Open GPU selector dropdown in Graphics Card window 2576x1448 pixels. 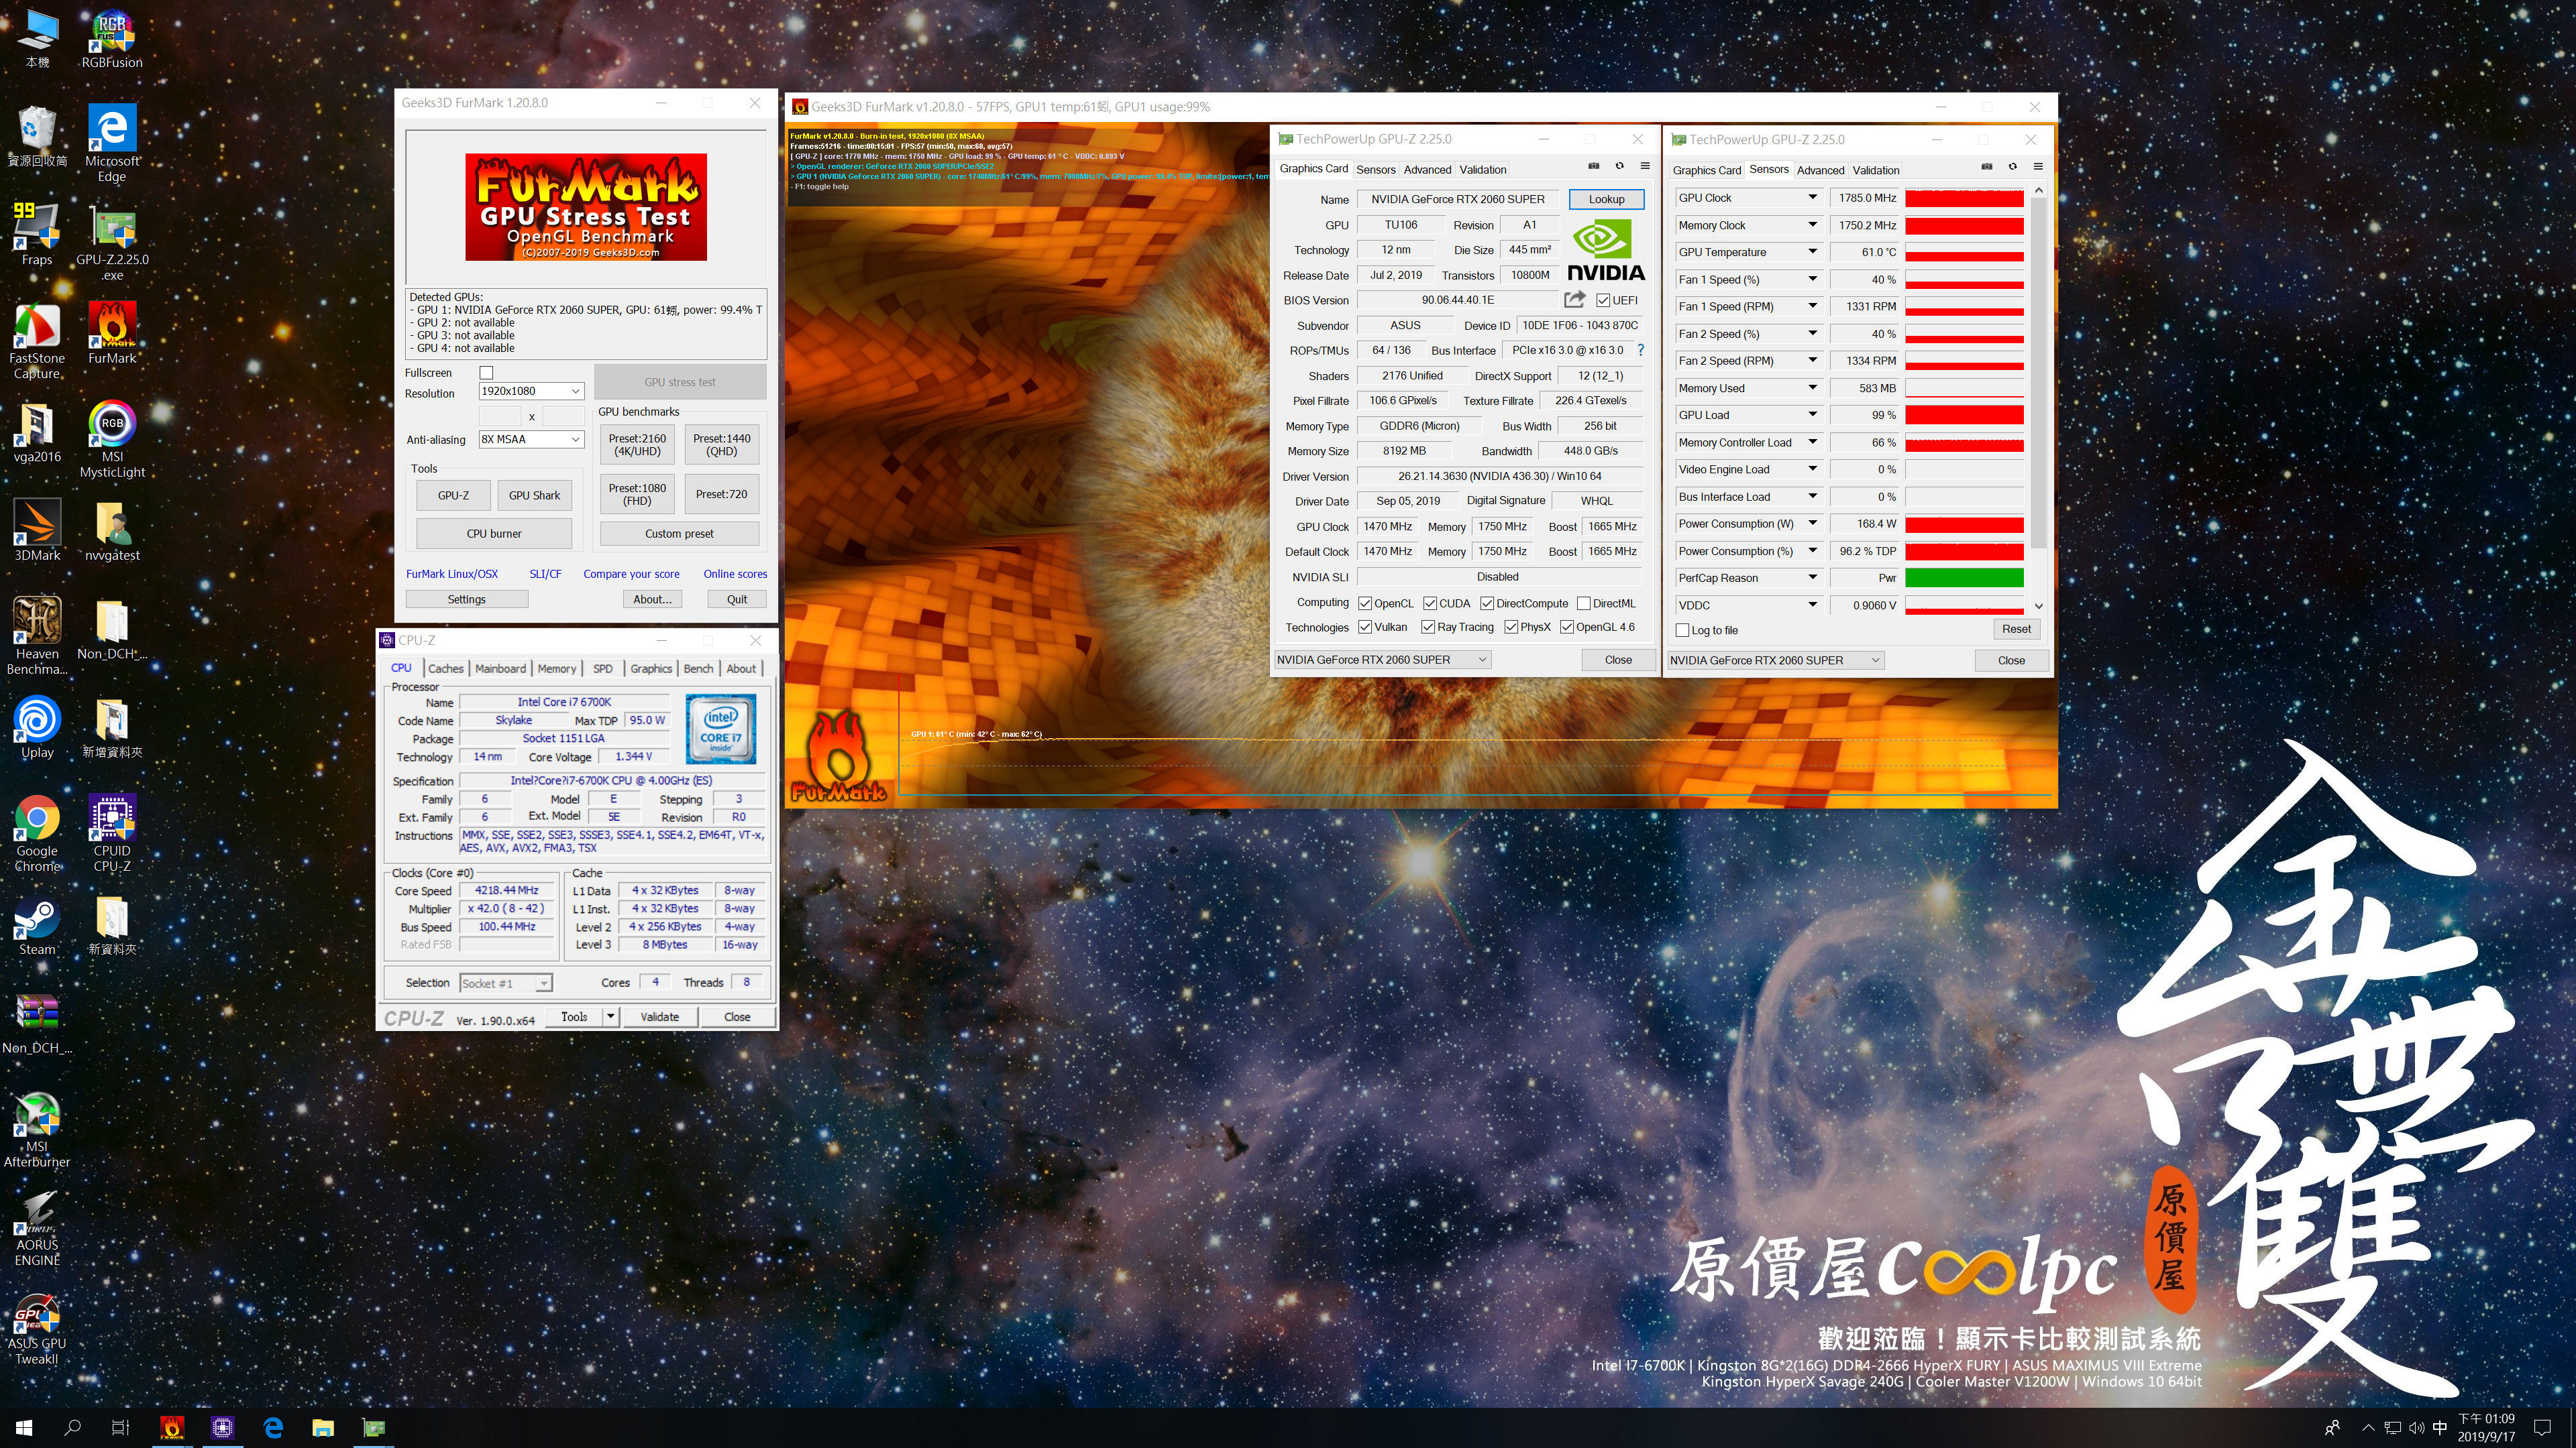(1382, 660)
